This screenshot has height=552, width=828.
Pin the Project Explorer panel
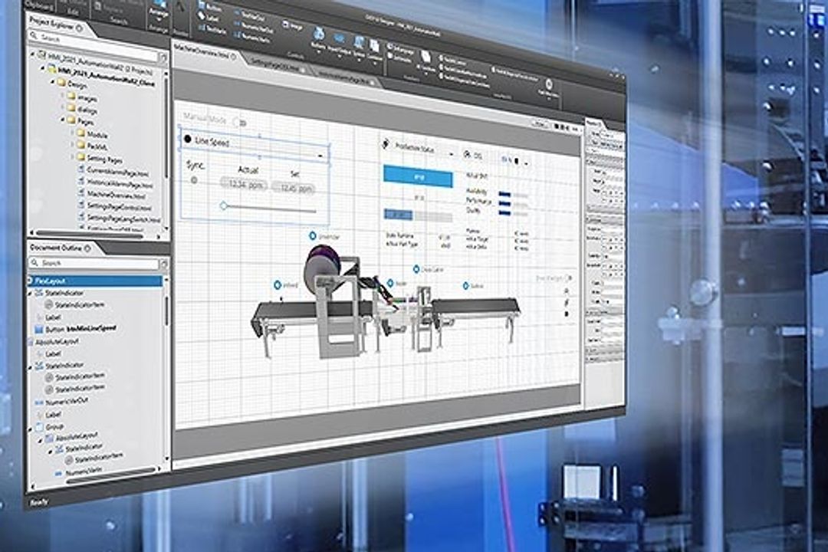pos(79,28)
